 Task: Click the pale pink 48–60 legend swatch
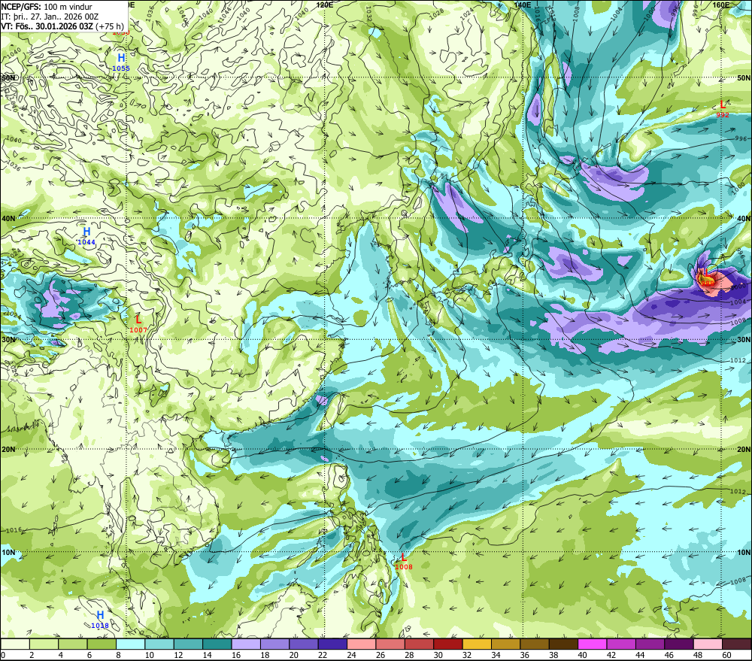[x=708, y=644]
